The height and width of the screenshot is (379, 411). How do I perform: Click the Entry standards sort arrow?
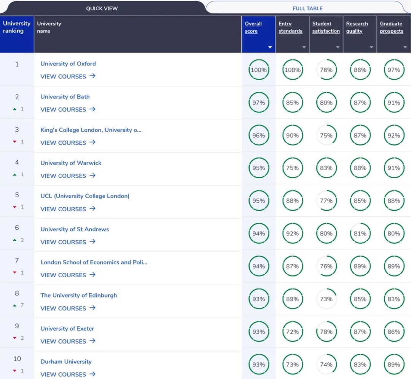tap(304, 48)
